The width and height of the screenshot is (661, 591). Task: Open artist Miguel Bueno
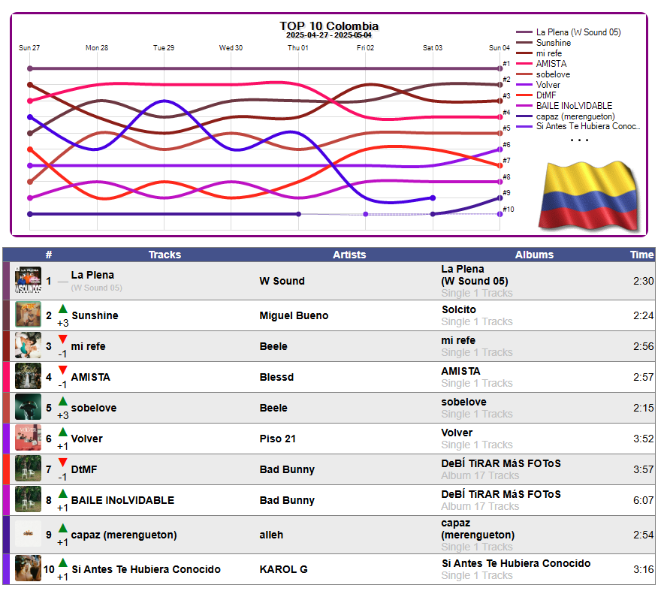(294, 315)
